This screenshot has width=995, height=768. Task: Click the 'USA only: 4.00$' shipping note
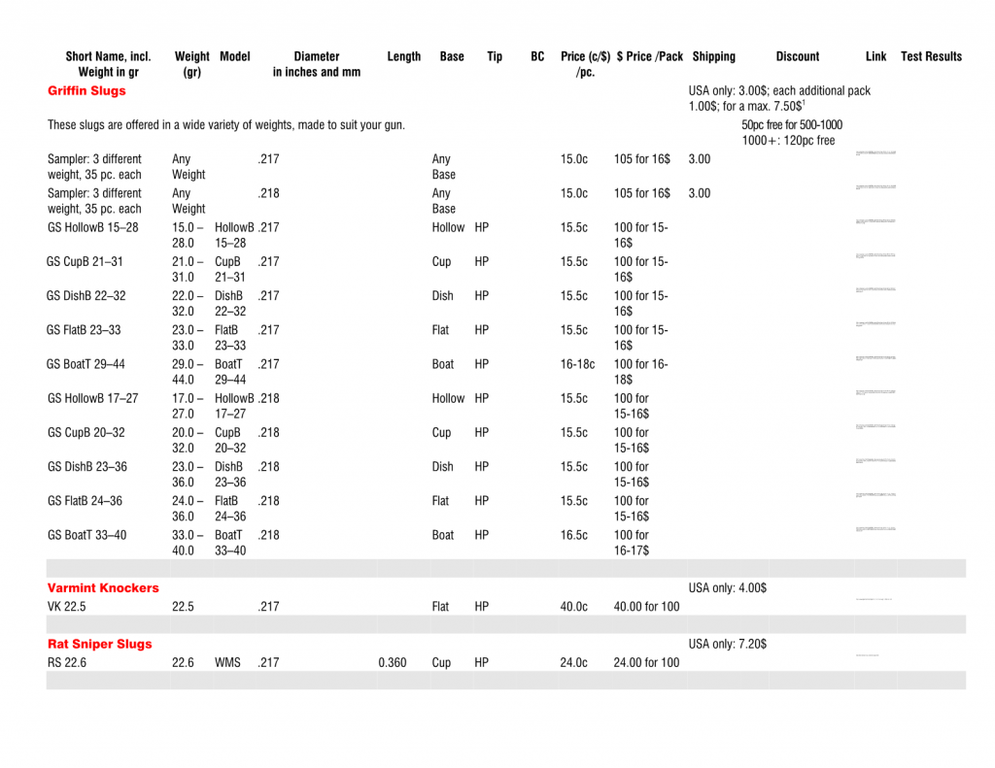pyautogui.click(x=727, y=587)
